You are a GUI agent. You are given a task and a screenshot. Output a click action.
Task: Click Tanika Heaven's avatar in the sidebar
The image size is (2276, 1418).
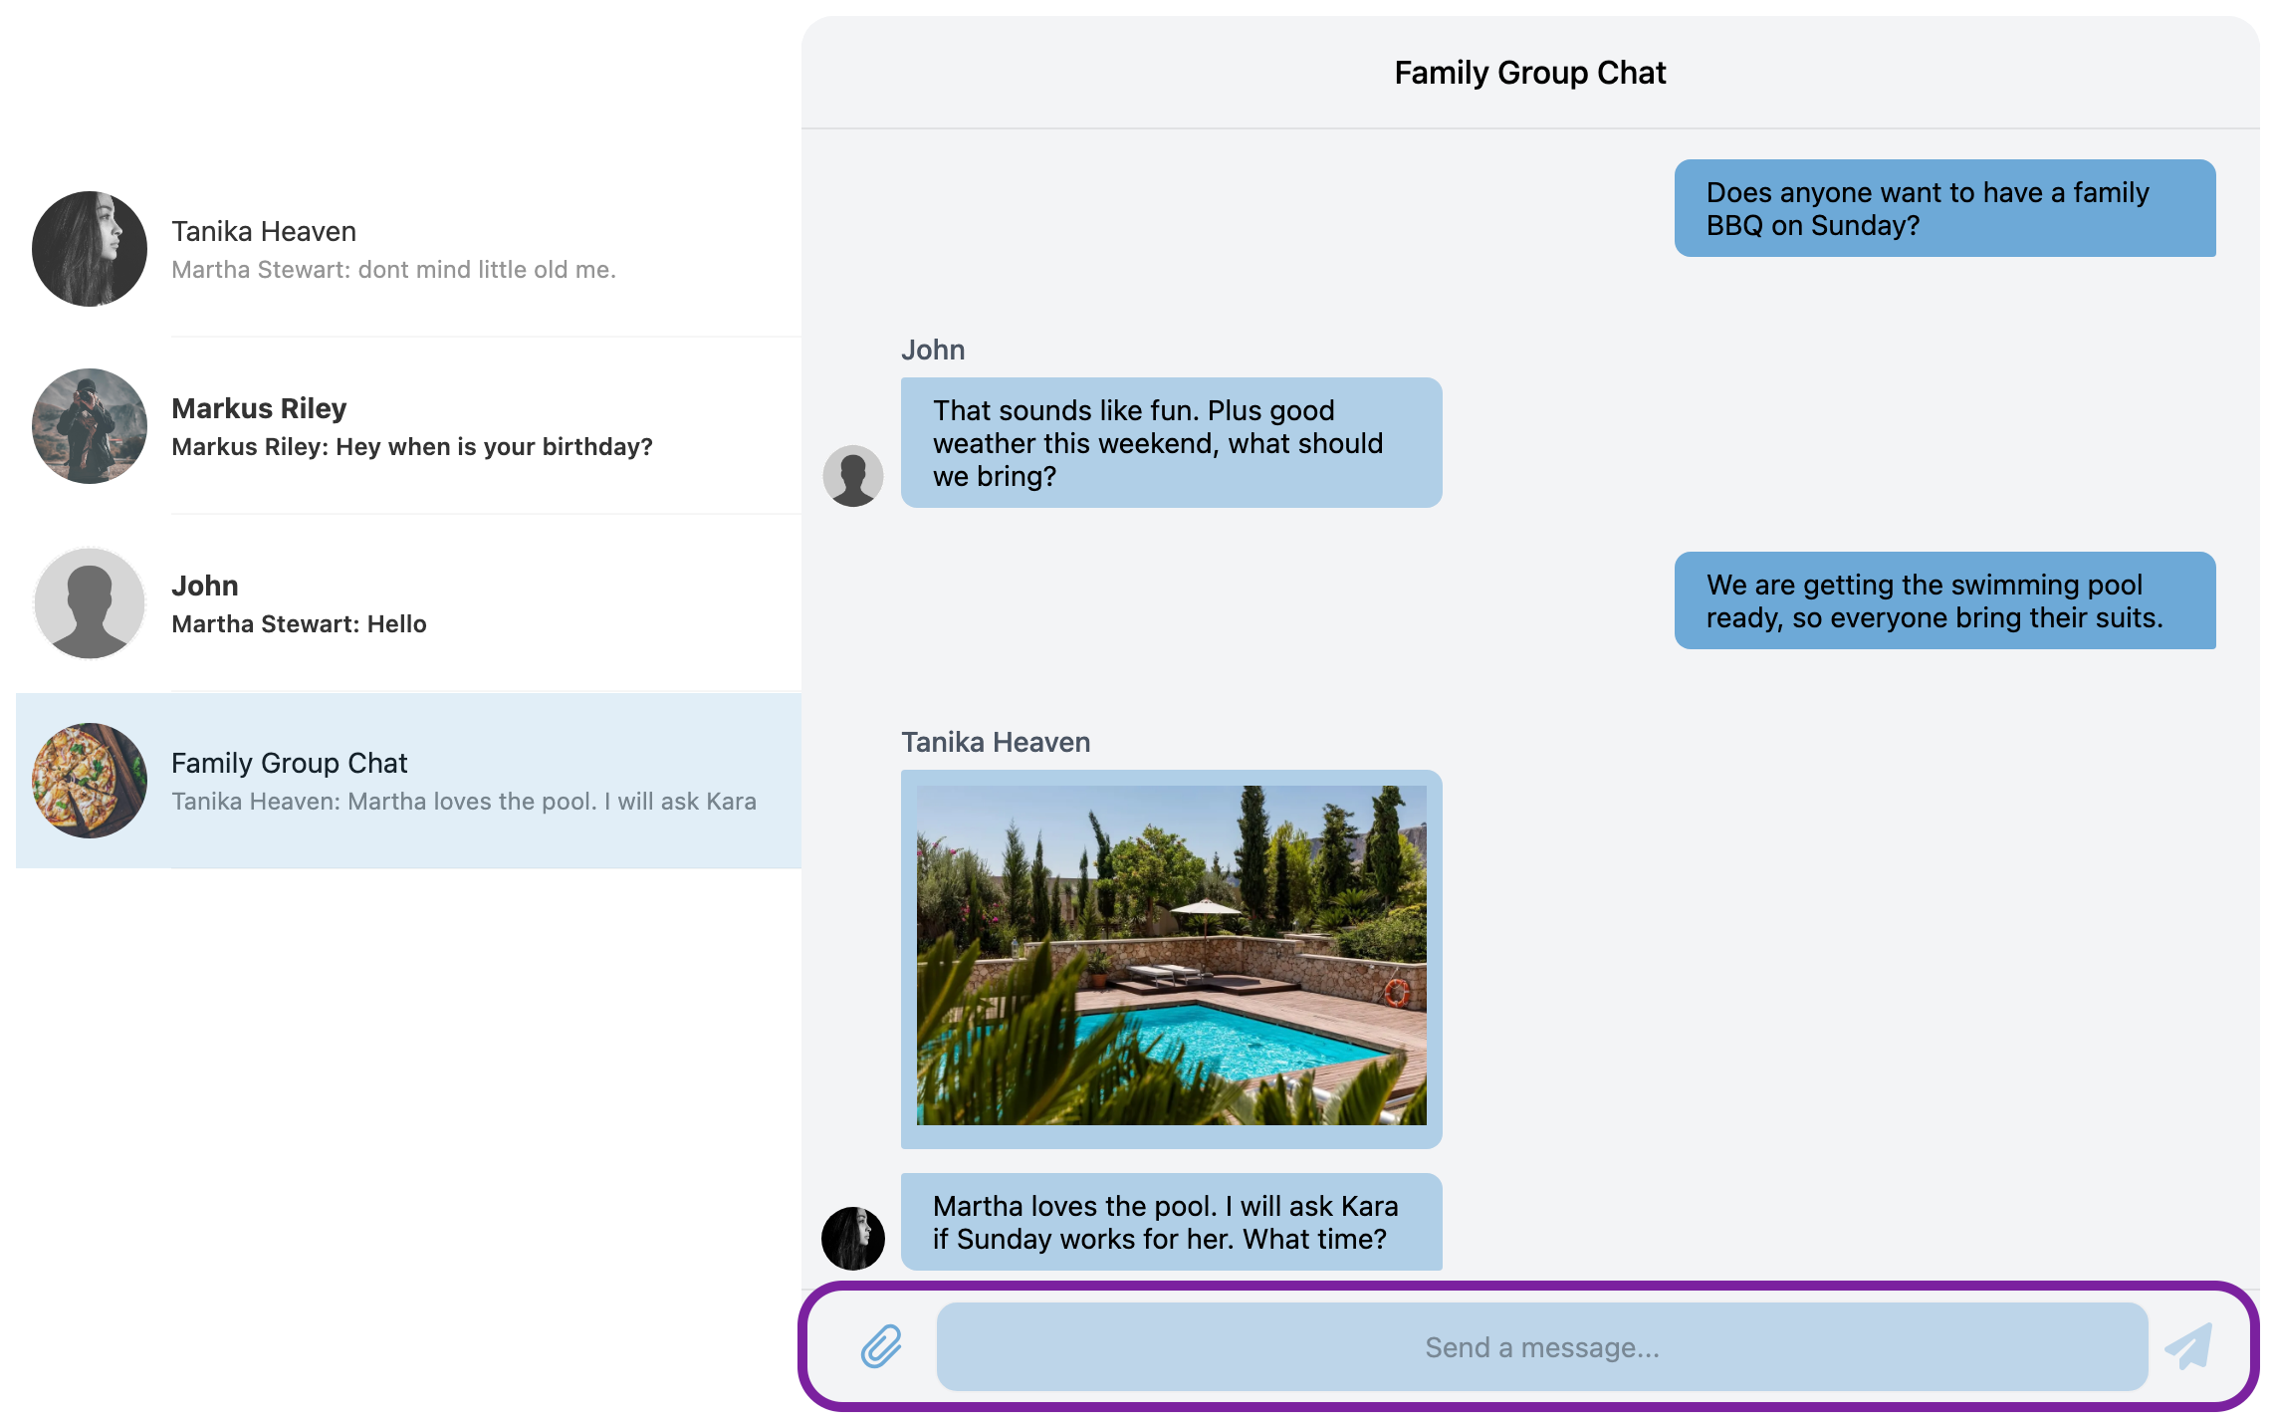click(90, 249)
